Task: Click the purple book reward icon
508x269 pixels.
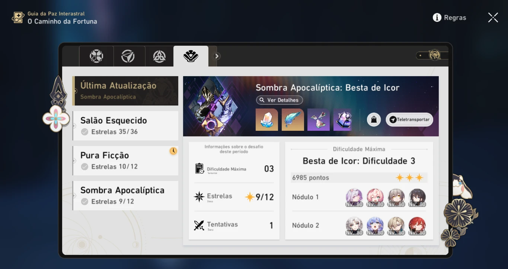Action: [x=342, y=120]
